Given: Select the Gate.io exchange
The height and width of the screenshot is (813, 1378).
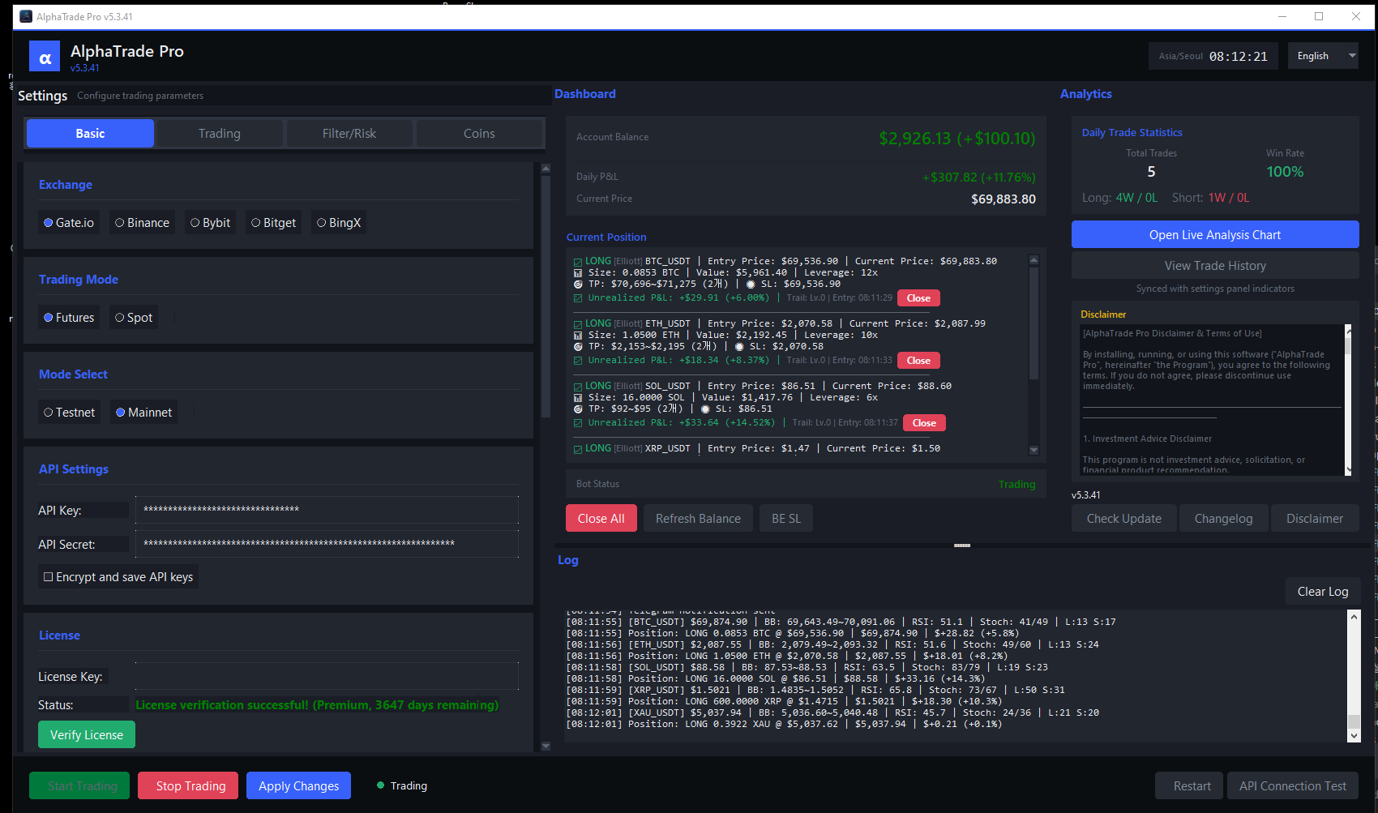Looking at the screenshot, I should 69,223.
